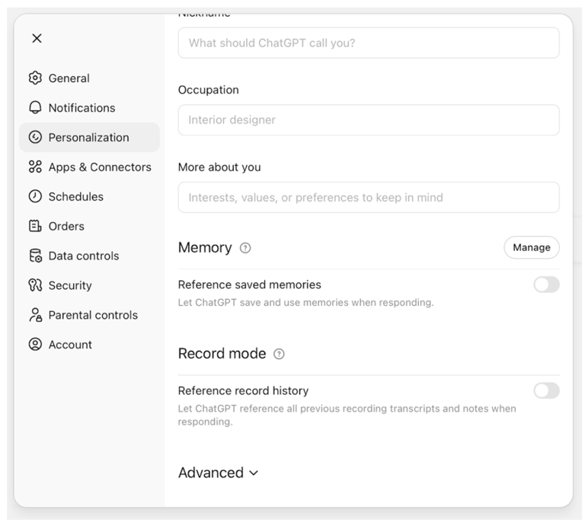This screenshot has width=585, height=528.
Task: Go to Apps & Connectors settings
Action: [x=90, y=167]
